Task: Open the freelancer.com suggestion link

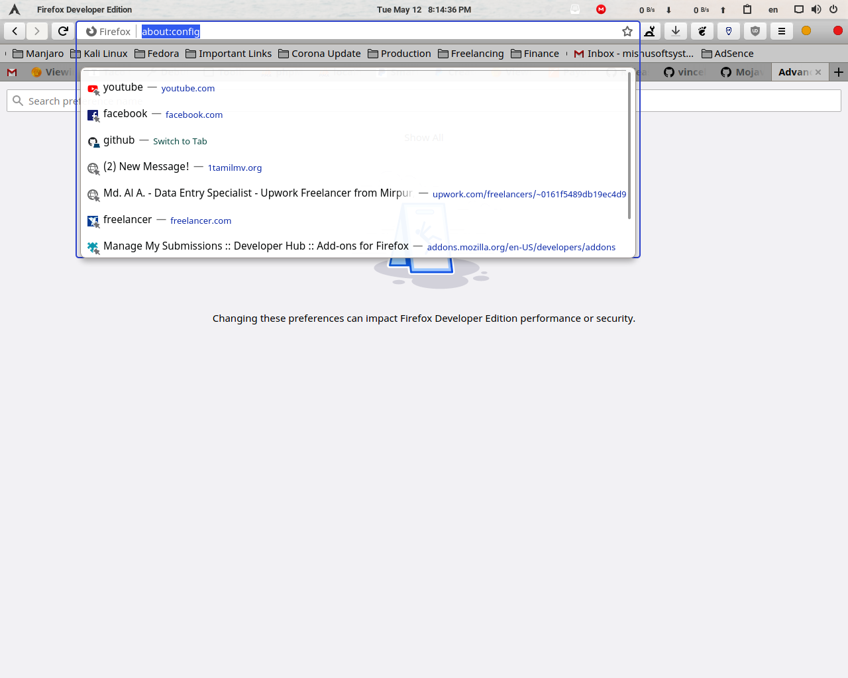Action: tap(201, 220)
